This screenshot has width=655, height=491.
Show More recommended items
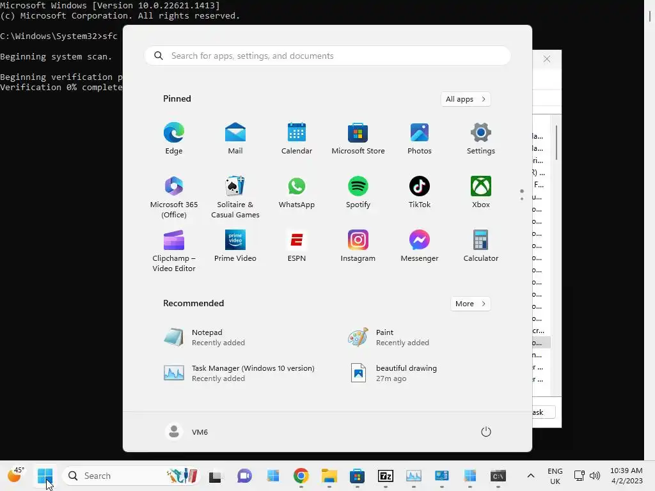pyautogui.click(x=470, y=304)
